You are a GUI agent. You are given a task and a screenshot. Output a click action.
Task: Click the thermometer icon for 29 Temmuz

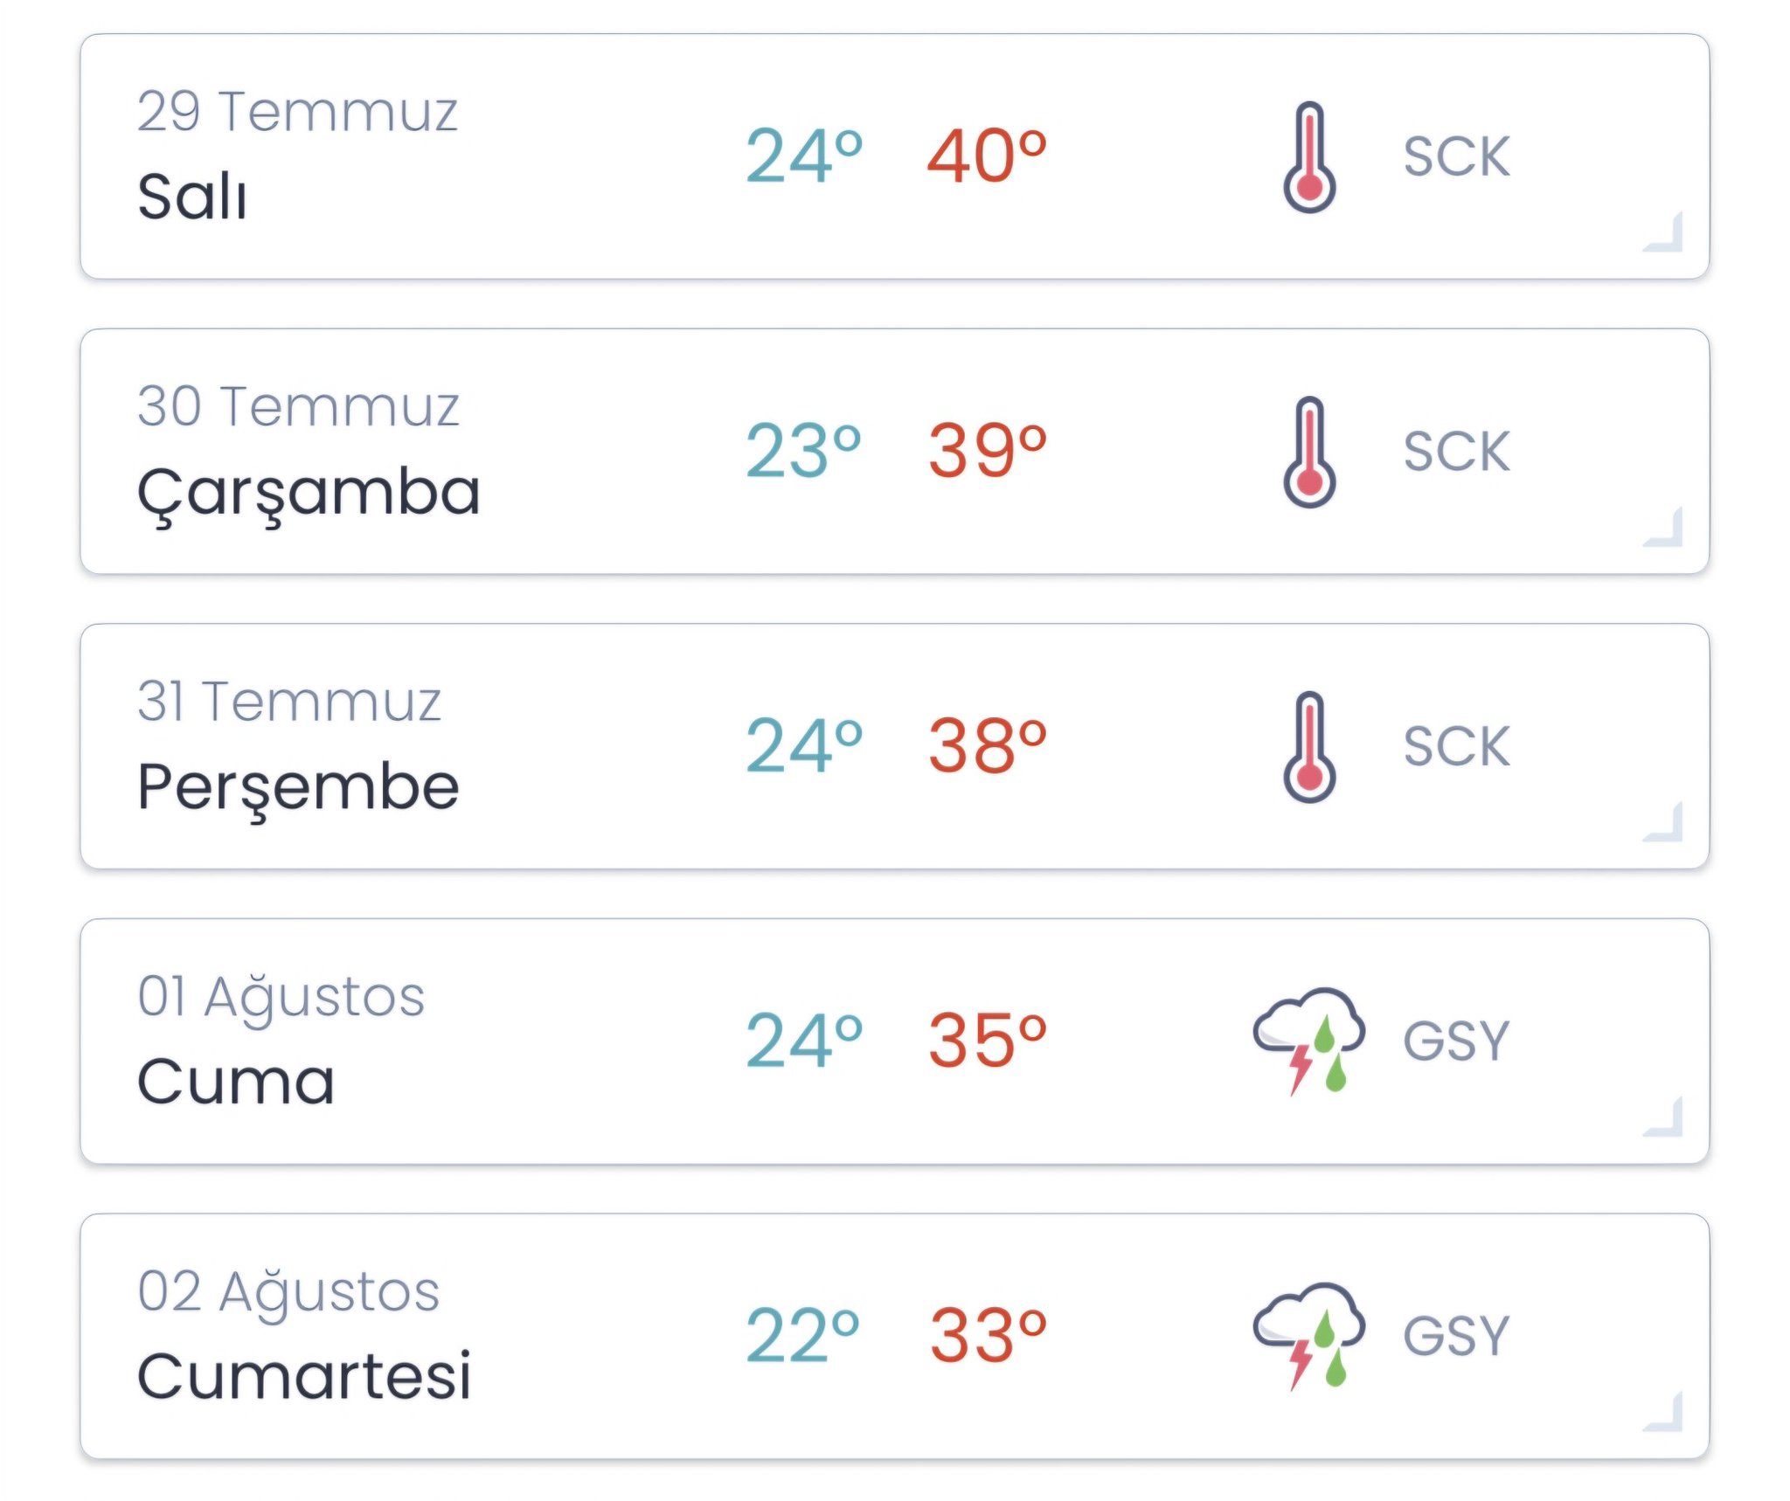pos(1308,157)
